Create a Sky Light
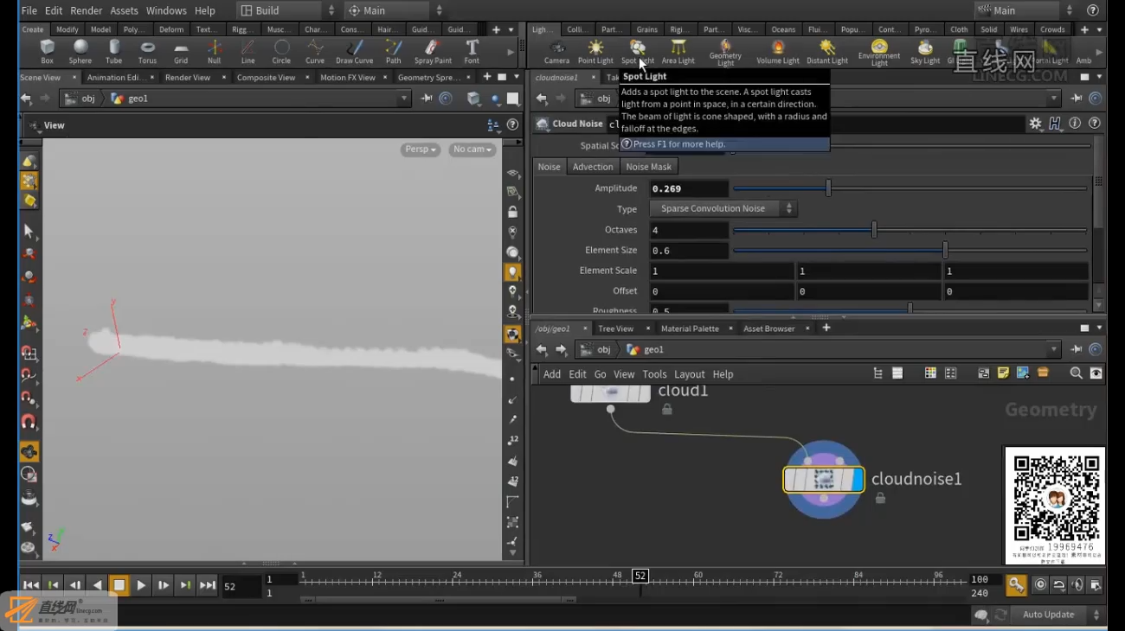This screenshot has height=631, width=1125. (x=925, y=52)
